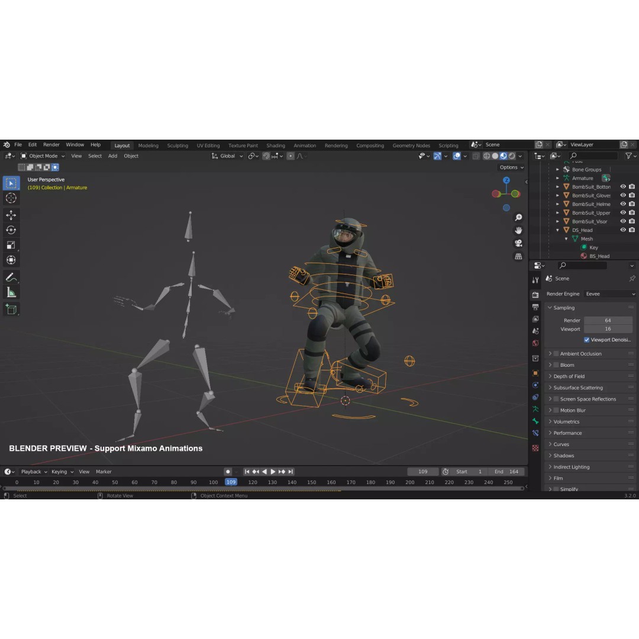The width and height of the screenshot is (639, 639).
Task: Select the Scale tool
Action: 11,245
